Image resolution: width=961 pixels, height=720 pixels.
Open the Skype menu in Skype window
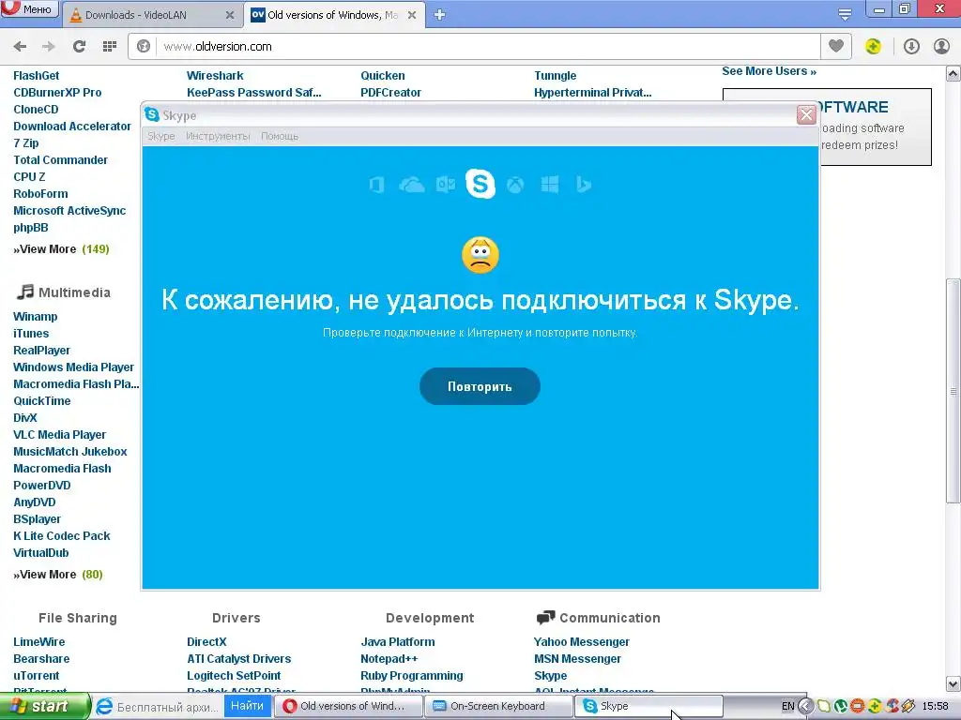coord(160,136)
